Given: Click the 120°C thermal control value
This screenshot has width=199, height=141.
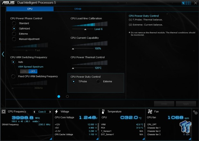Looking at the screenshot, I should tap(98, 68).
